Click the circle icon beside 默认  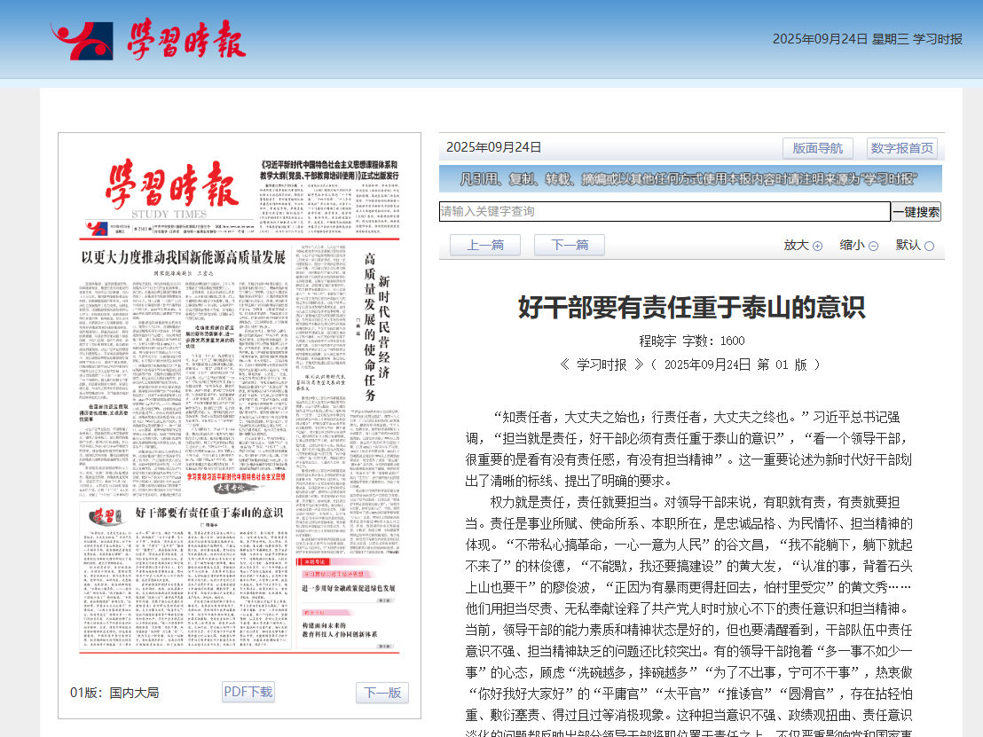pyautogui.click(x=929, y=246)
